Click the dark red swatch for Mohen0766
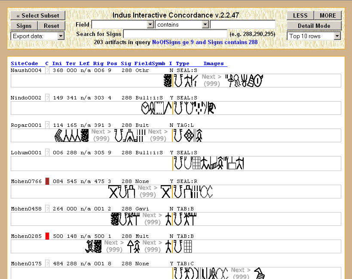 tap(47, 181)
